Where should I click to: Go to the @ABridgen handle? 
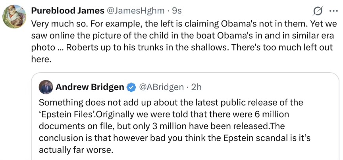[x=161, y=87]
